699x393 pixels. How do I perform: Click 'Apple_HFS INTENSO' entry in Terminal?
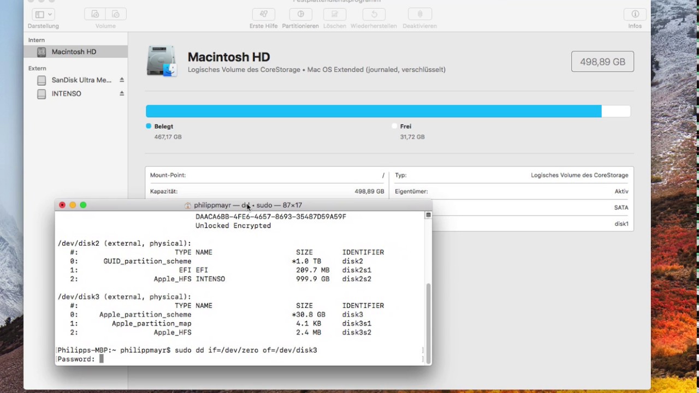click(x=189, y=279)
